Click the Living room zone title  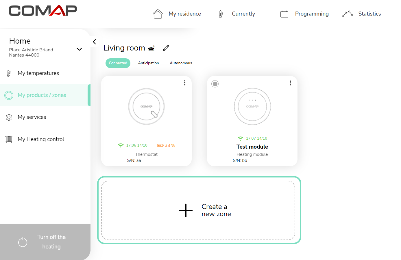coord(124,48)
